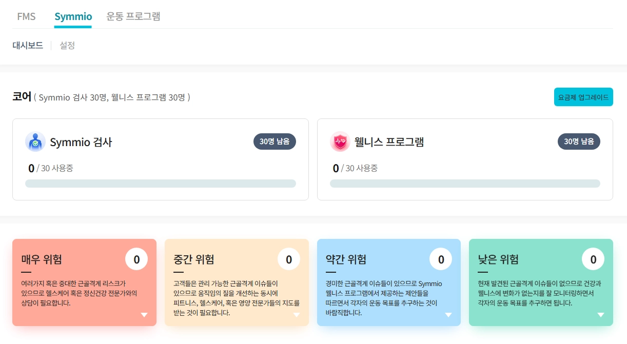
Task: Click the Symmio 검사 body-check icon
Action: coord(35,142)
